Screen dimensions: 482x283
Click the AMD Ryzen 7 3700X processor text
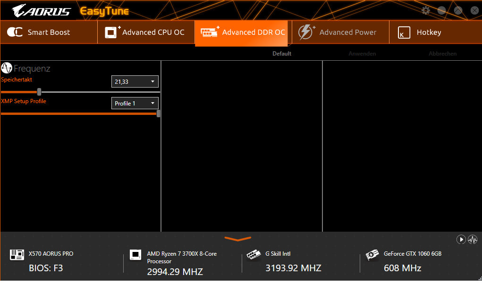tap(182, 258)
